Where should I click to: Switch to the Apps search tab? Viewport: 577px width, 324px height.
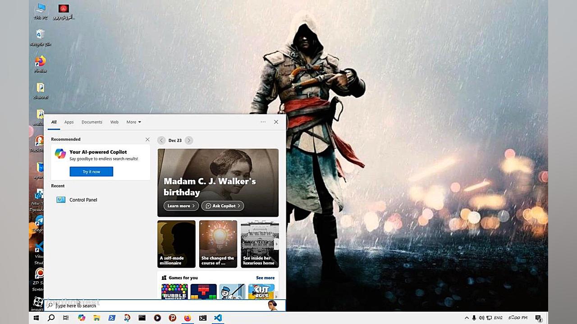(69, 122)
